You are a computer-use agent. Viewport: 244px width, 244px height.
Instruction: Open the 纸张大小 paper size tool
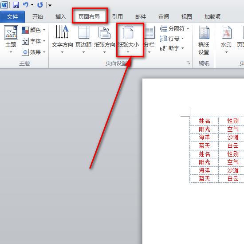[128, 39]
